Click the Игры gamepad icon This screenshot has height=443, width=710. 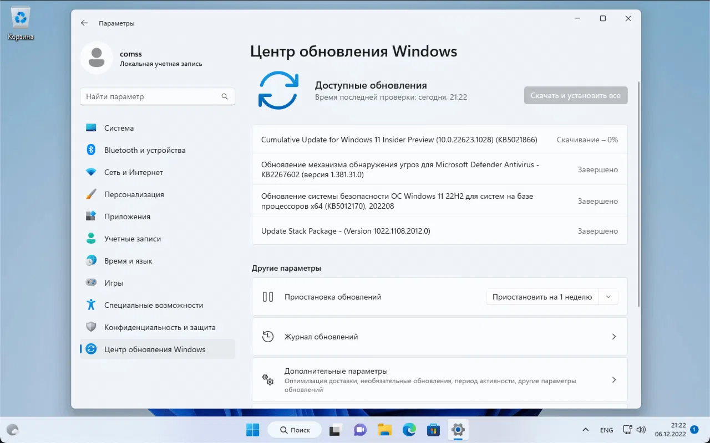click(x=92, y=283)
